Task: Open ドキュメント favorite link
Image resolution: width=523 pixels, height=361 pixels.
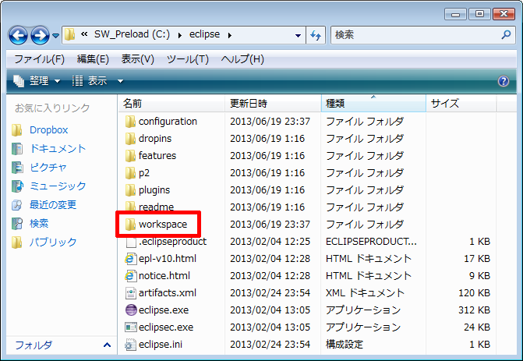Action: coord(58,148)
